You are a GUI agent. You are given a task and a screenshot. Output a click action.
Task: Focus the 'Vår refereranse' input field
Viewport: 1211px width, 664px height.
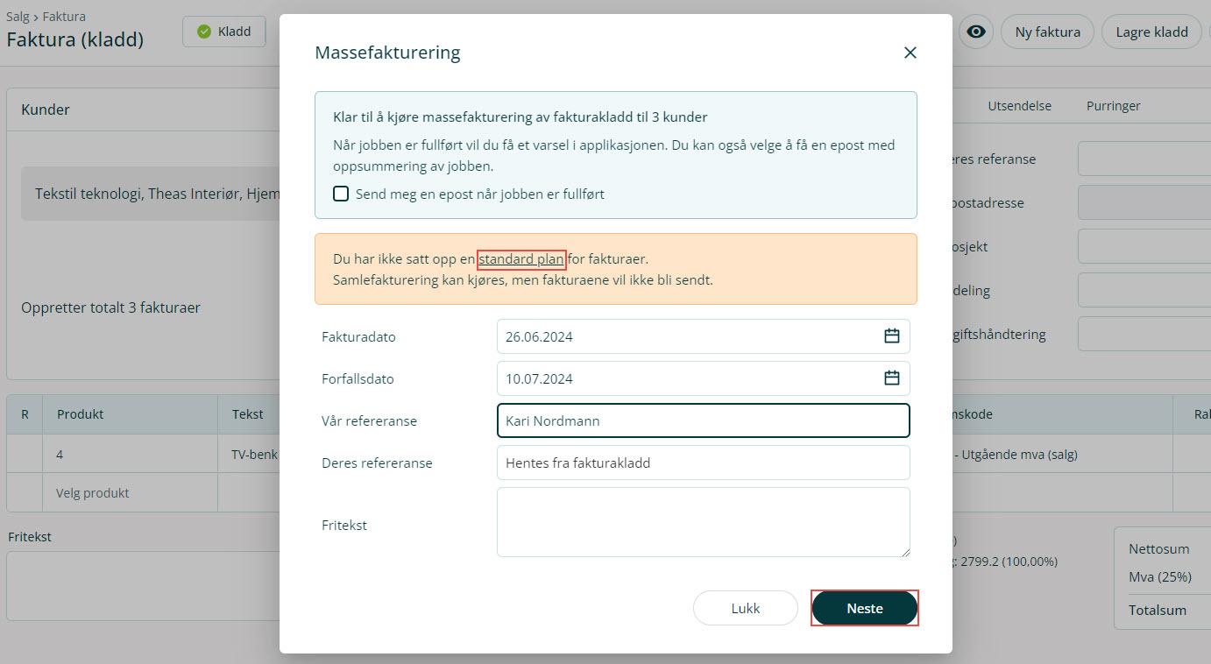coord(702,420)
